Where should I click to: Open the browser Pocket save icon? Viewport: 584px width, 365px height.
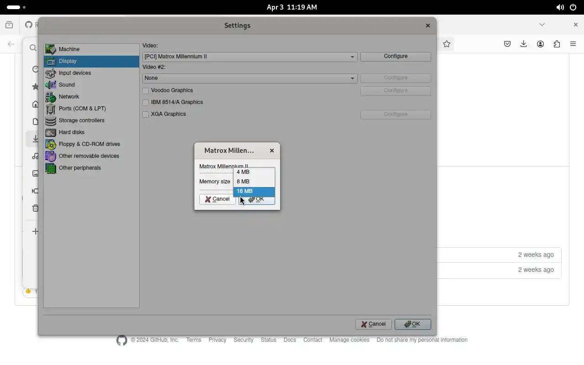coord(507,44)
